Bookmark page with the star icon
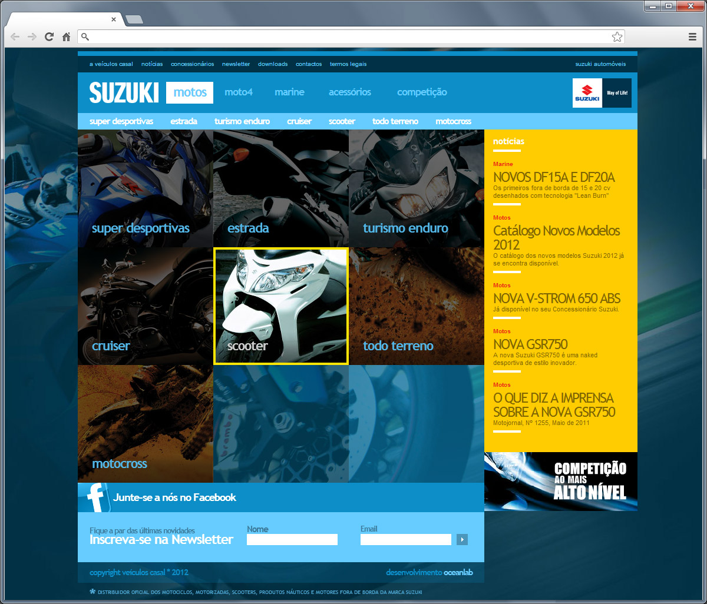Viewport: 707px width, 604px height. 617,37
